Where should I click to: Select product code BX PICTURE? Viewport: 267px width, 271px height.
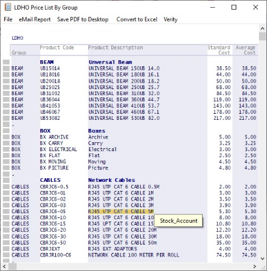[x=54, y=168]
